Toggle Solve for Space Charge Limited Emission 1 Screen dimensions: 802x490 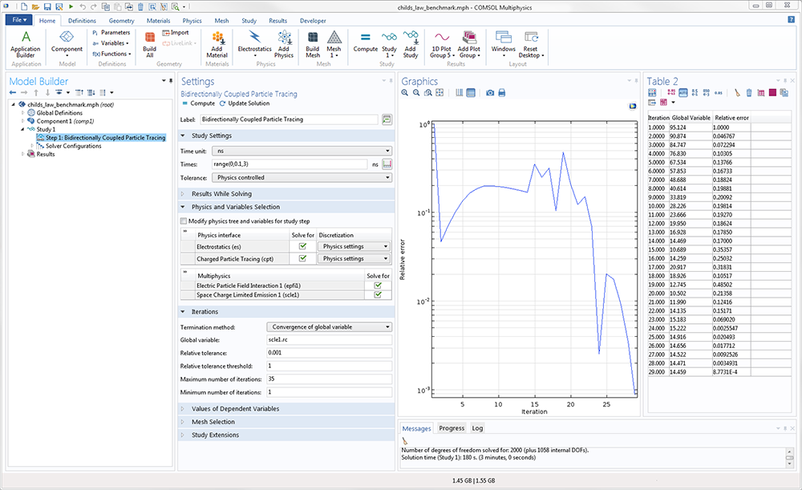(378, 295)
